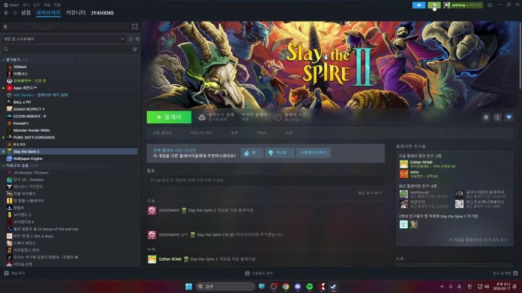Image resolution: width=522 pixels, height=293 pixels.
Task: Click the 게임 추가 add game label
Action: click(18, 273)
